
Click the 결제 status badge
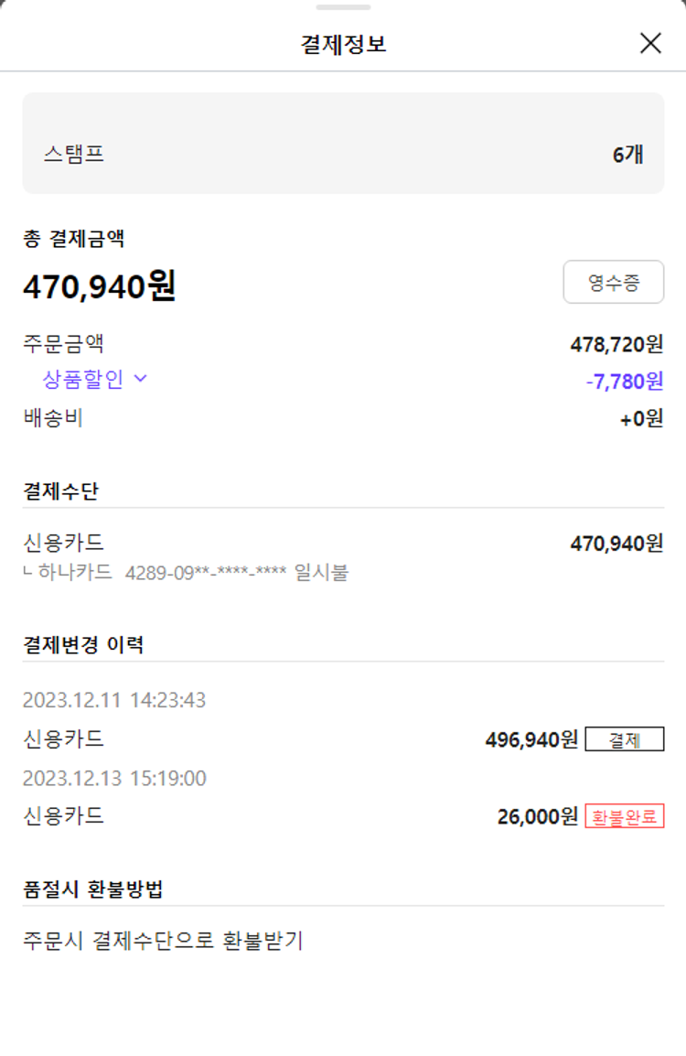point(625,739)
